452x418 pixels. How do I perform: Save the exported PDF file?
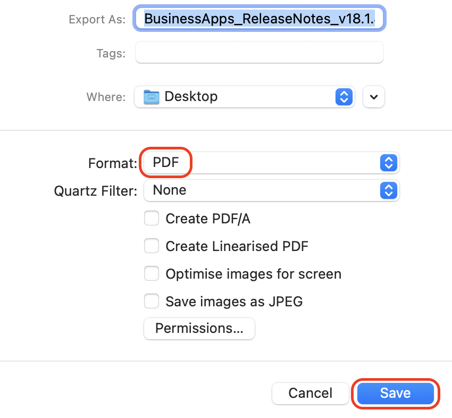click(395, 394)
